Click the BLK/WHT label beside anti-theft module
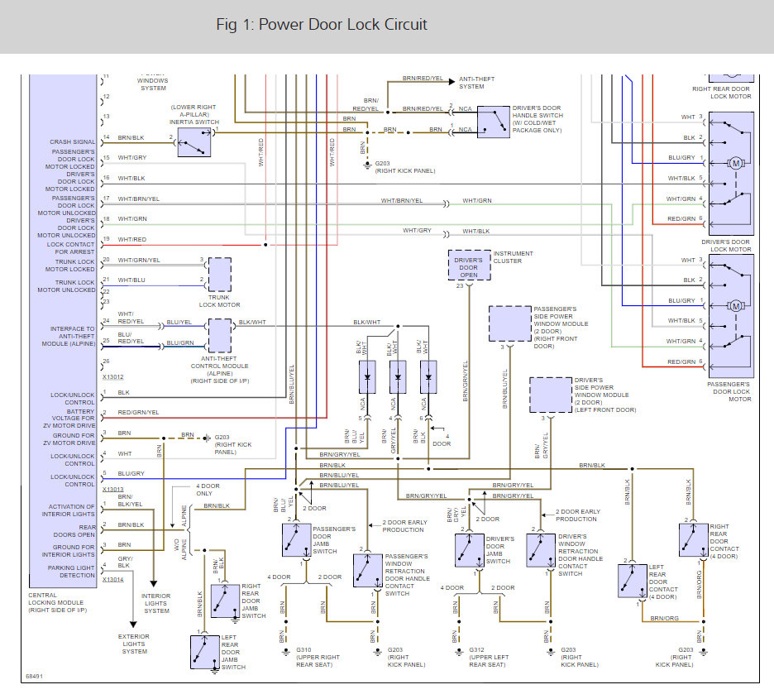The height and width of the screenshot is (699, 774). coord(252,322)
